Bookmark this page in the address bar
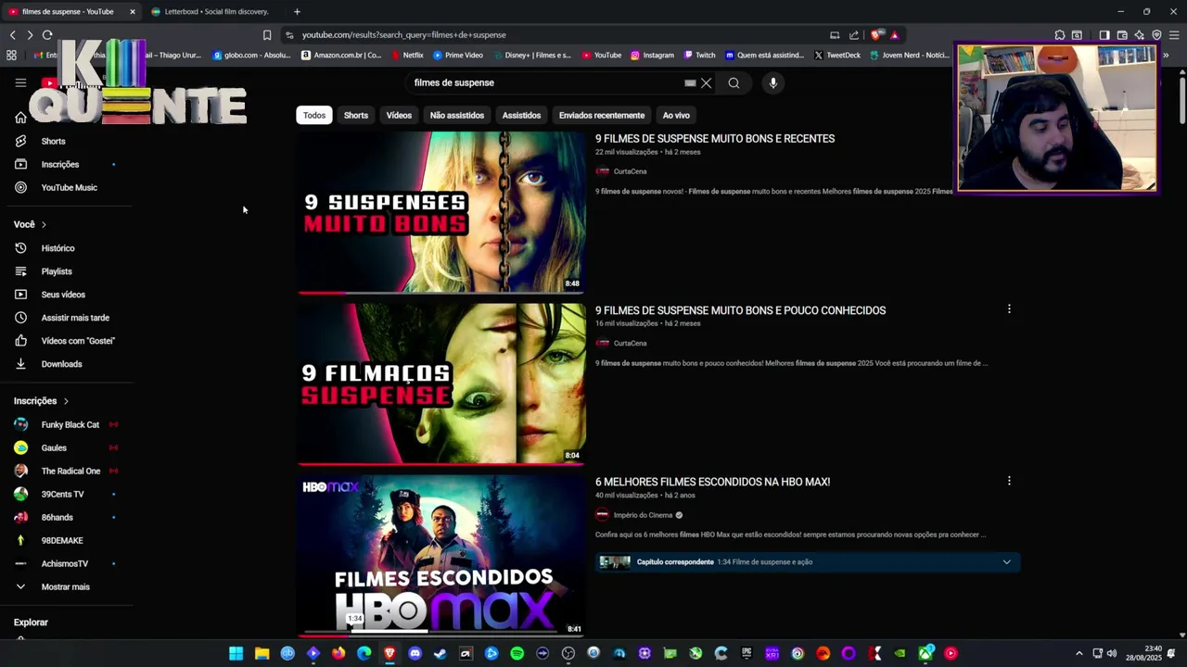1187x667 pixels. [x=267, y=34]
